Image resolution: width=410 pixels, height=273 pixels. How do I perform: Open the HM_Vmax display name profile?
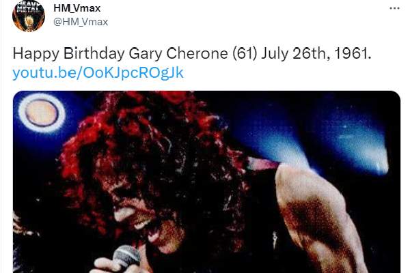point(77,8)
